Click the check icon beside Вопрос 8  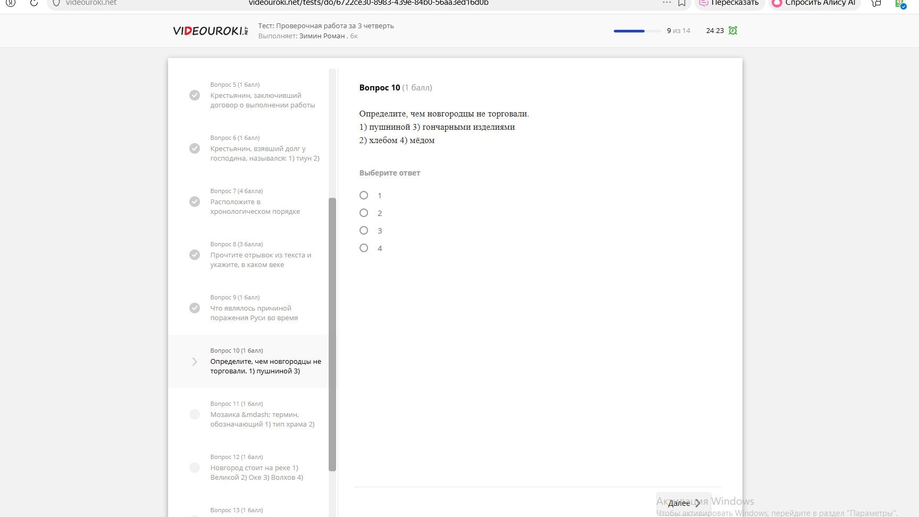click(x=195, y=255)
